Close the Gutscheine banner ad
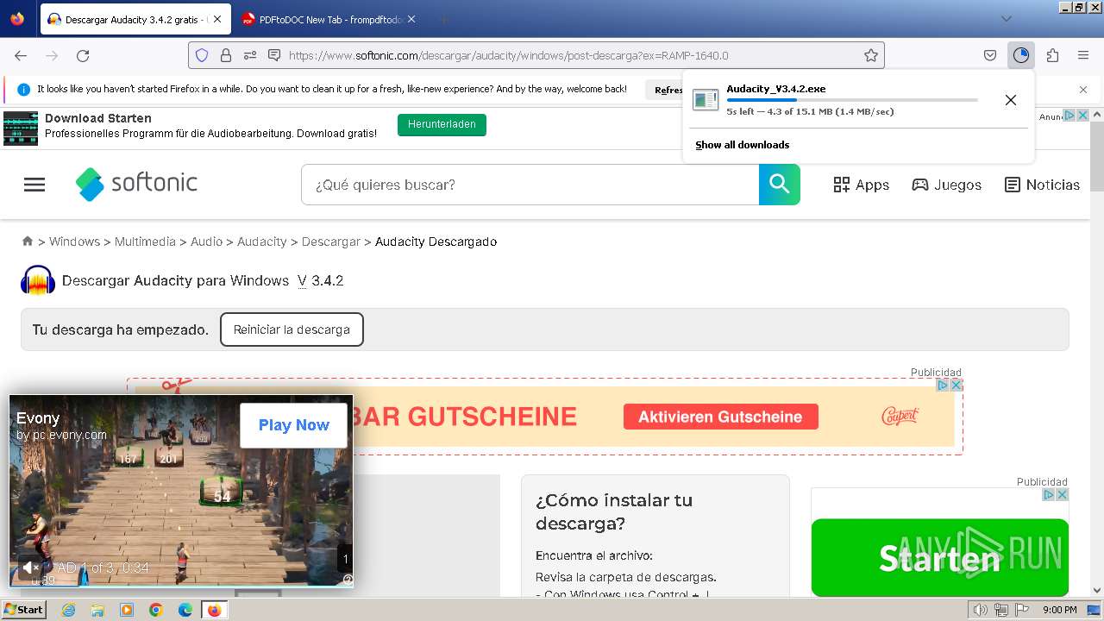1104x621 pixels. coord(956,386)
